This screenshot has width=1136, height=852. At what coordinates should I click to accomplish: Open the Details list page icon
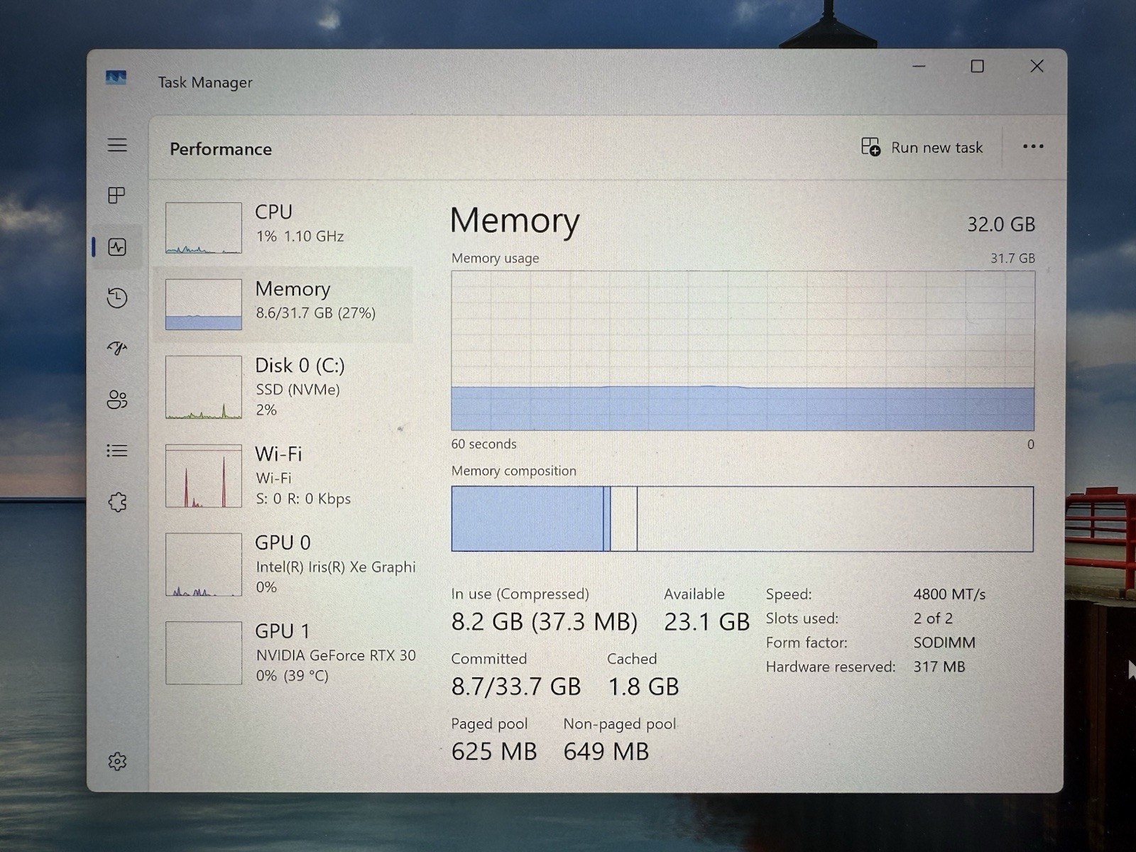[117, 451]
